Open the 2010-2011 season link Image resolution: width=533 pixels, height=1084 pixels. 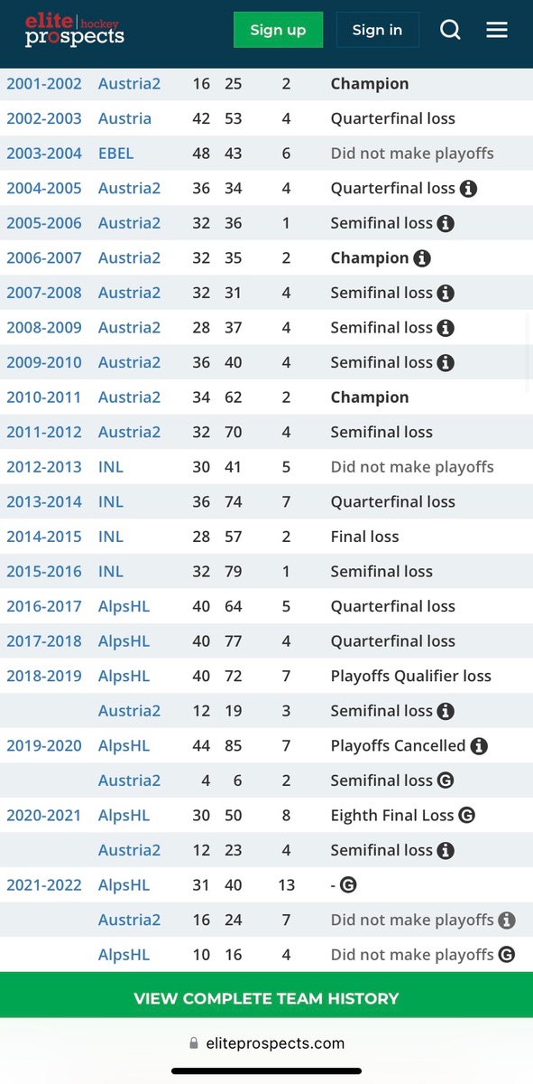click(44, 397)
